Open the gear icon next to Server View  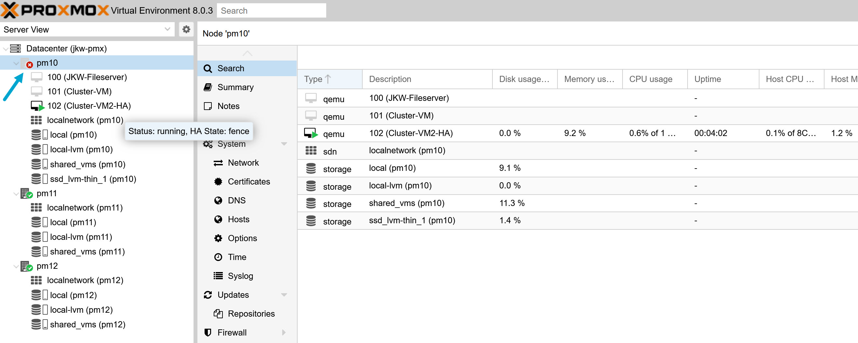[x=186, y=29]
